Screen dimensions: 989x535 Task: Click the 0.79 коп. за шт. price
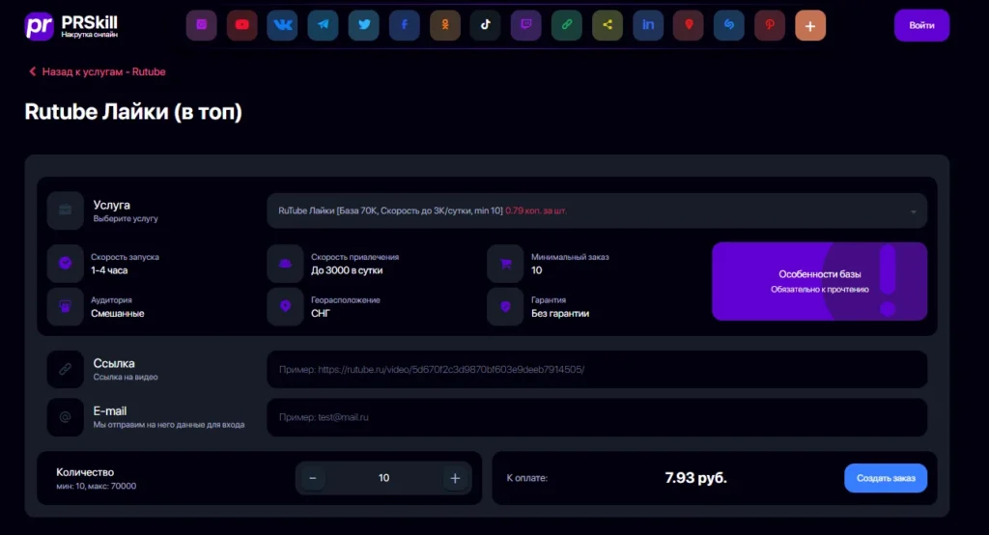(x=536, y=211)
